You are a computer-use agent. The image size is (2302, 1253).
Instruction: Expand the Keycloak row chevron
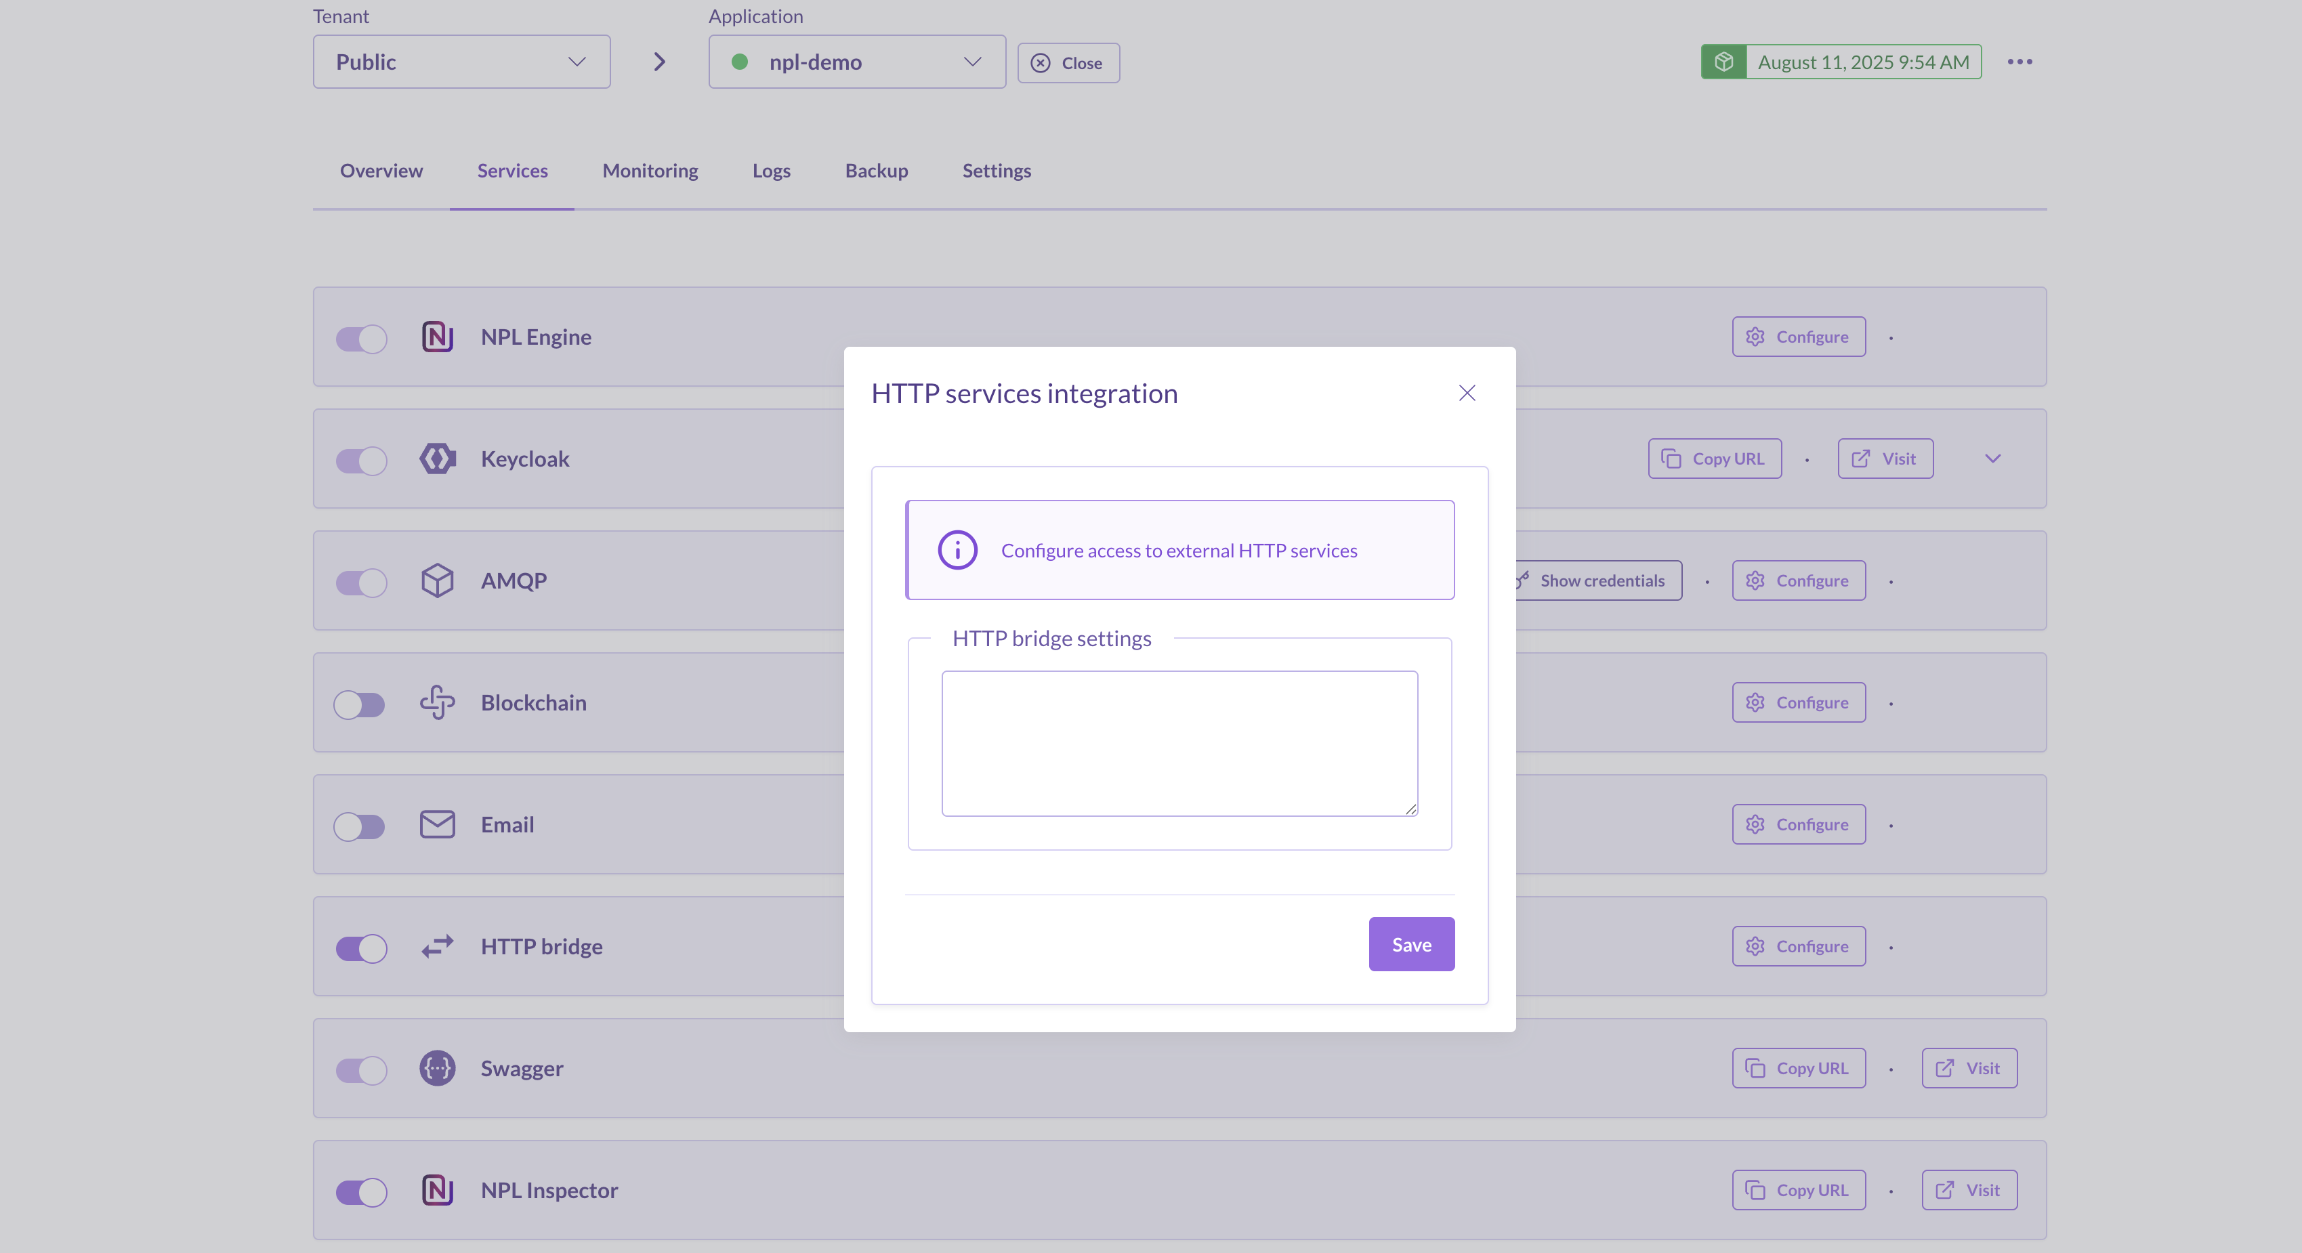coord(1992,459)
